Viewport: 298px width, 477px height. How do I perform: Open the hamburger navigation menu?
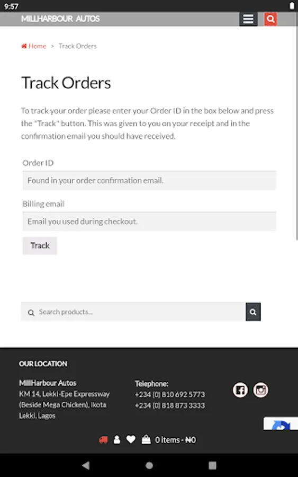tap(248, 19)
